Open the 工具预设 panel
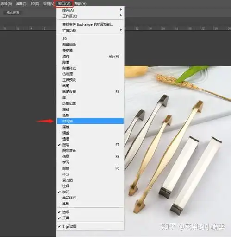This screenshot has height=237, width=231. [x=90, y=80]
